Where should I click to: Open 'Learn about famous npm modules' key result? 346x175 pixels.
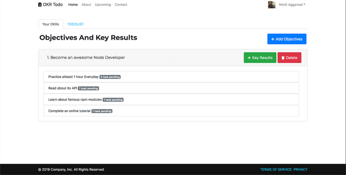pos(171,100)
